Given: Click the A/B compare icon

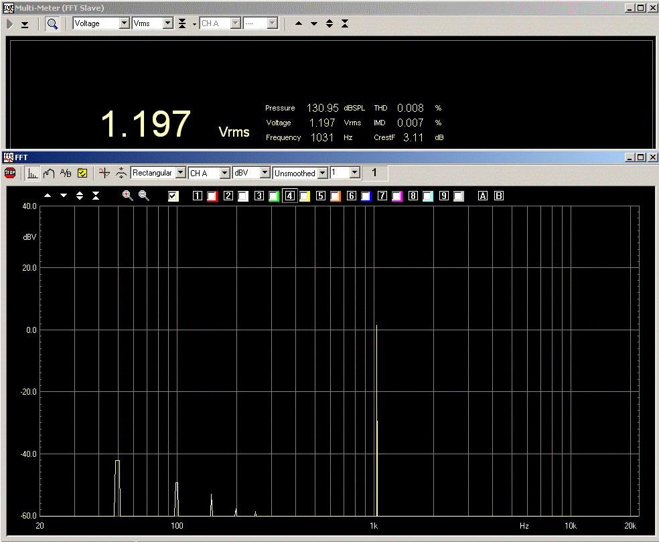Looking at the screenshot, I should [x=66, y=173].
